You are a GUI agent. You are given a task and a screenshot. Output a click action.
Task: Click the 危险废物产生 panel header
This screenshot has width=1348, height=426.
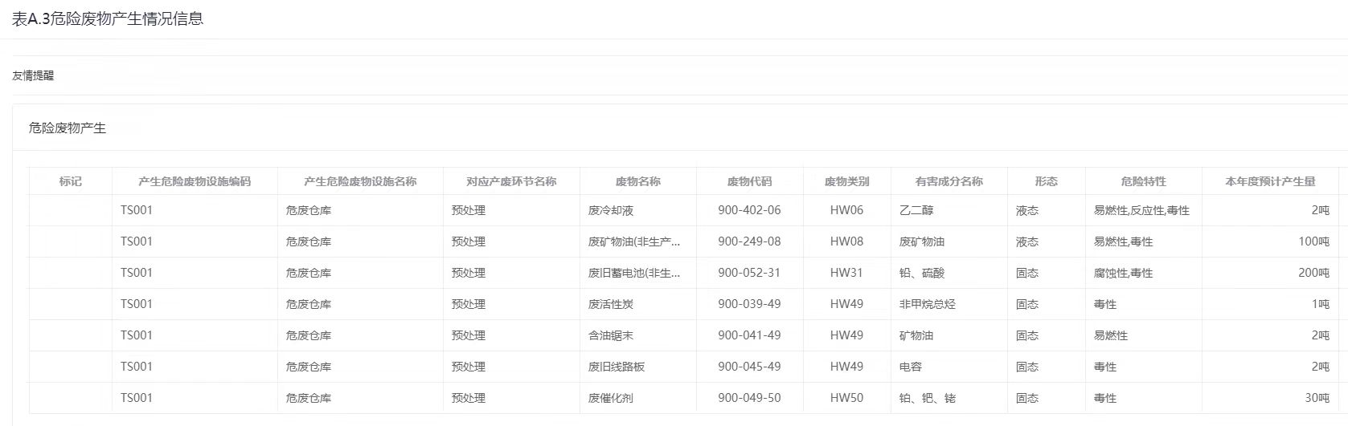click(68, 128)
